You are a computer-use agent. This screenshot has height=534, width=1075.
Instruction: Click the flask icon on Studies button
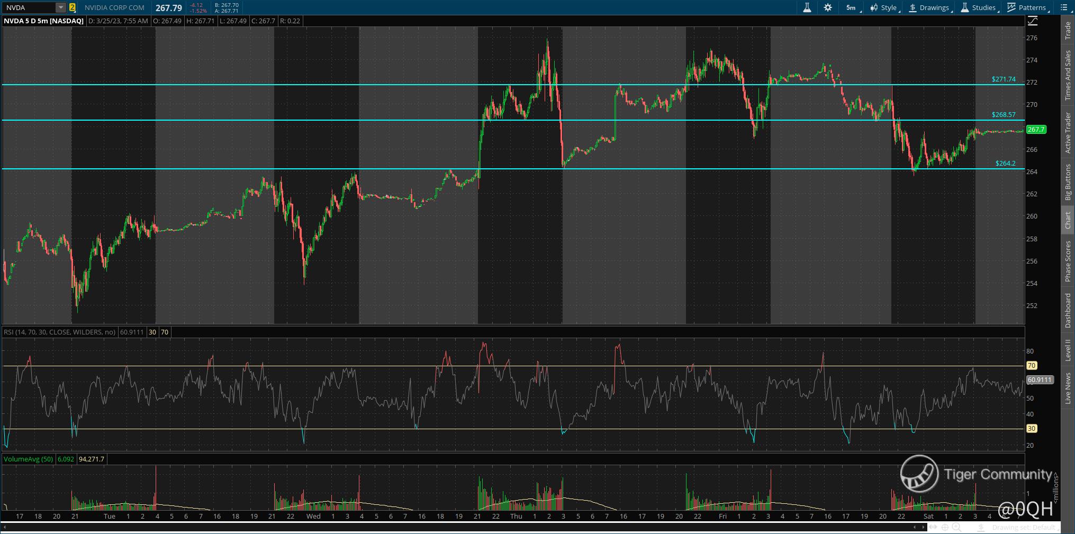965,7
